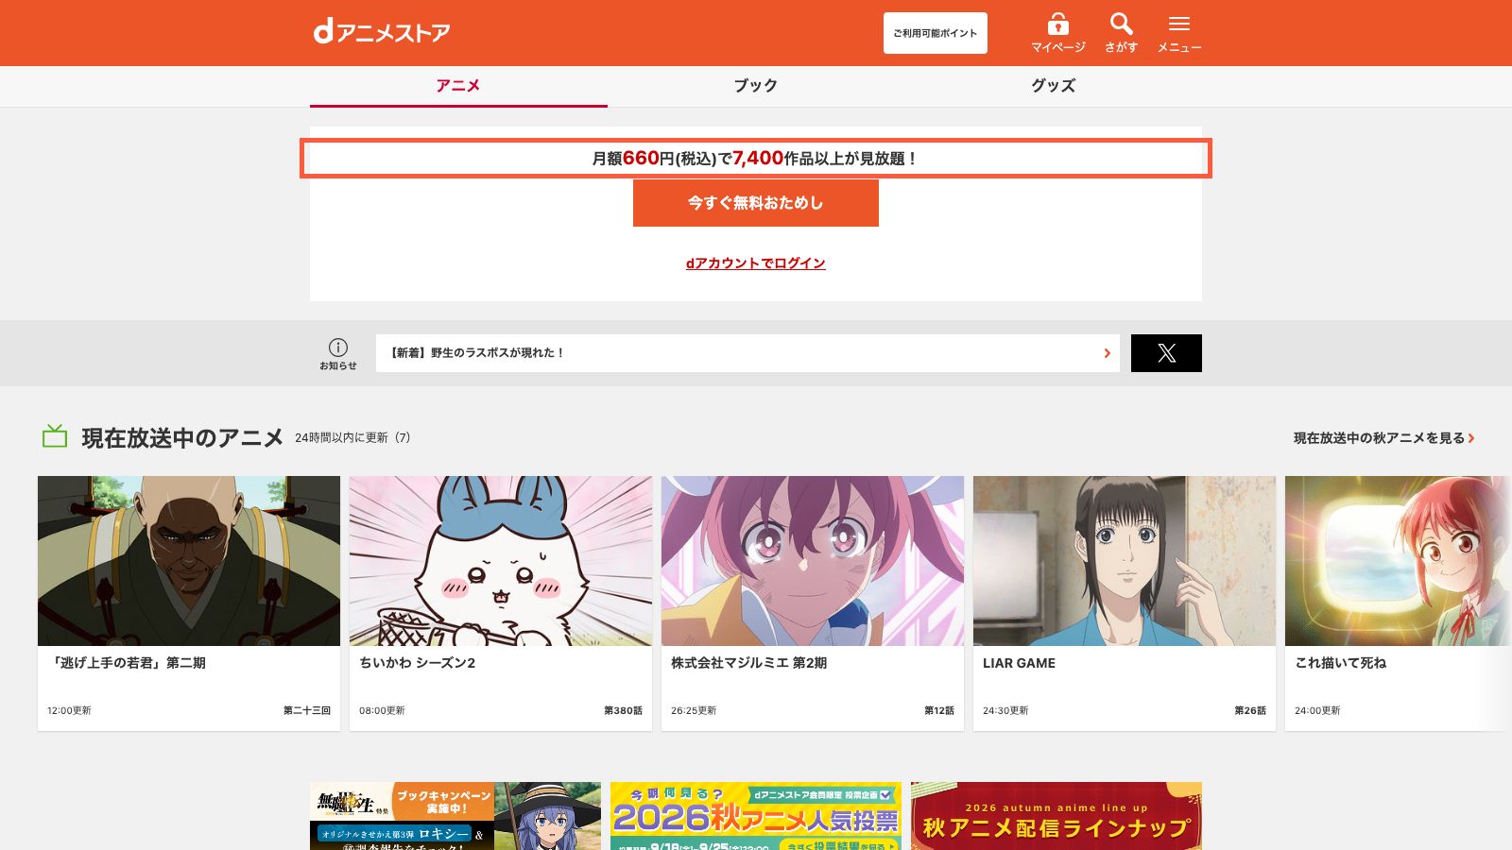The height and width of the screenshot is (850, 1512).
Task: Click 24:30更新 time label
Action: 1005,710
